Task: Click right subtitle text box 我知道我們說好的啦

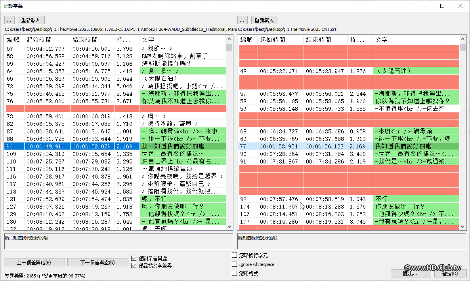Action: pos(352,241)
